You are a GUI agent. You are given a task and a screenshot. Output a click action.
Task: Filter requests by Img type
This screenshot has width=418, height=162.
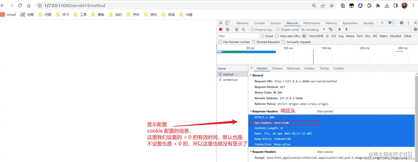(x=341, y=36)
